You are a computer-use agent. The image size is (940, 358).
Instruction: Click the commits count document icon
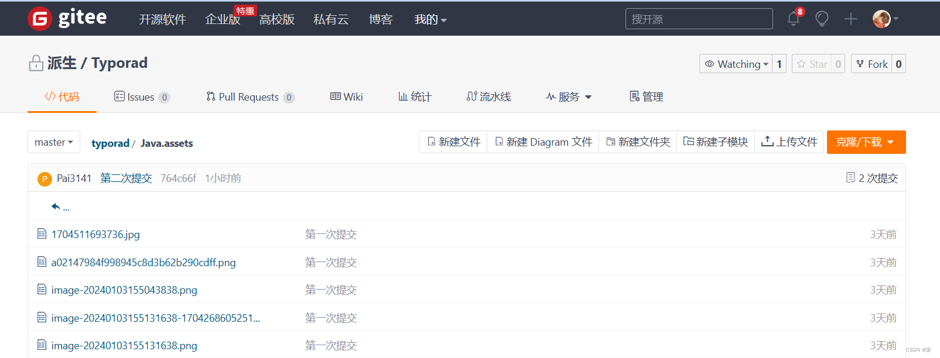pyautogui.click(x=850, y=177)
